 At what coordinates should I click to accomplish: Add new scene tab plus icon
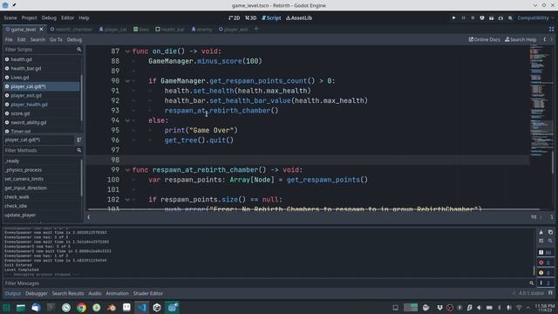coord(256,29)
